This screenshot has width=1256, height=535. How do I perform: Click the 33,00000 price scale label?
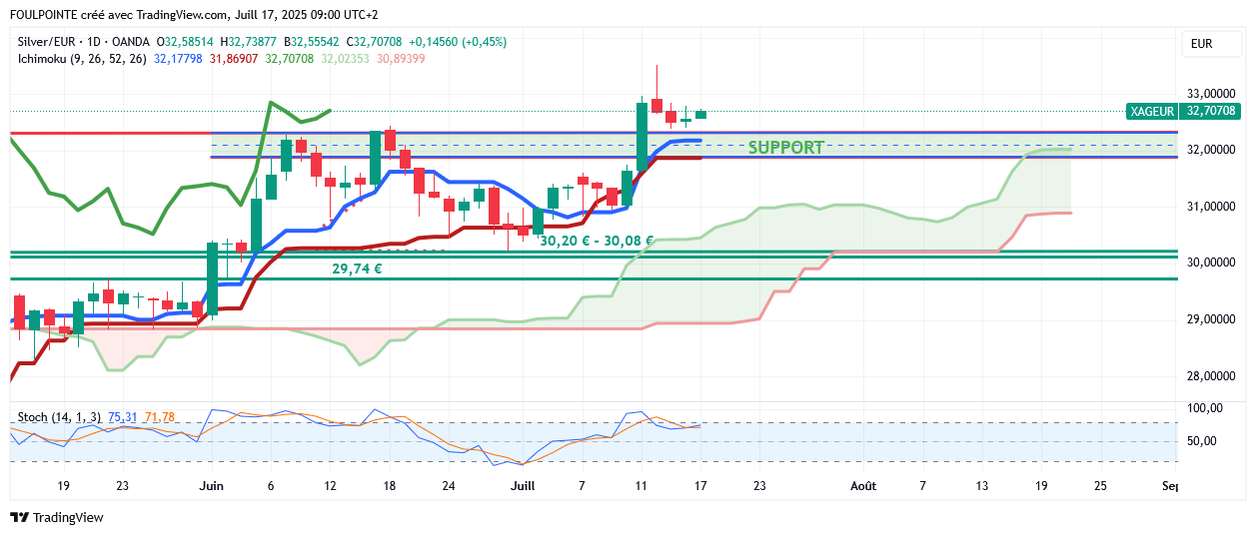coord(1210,93)
